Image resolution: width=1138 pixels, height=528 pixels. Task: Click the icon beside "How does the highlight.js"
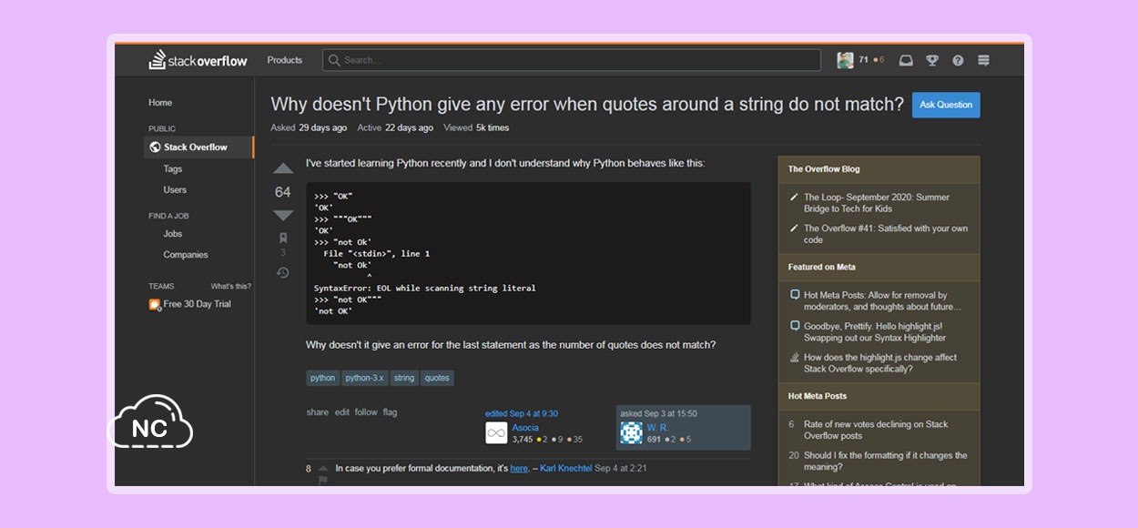pyautogui.click(x=795, y=358)
